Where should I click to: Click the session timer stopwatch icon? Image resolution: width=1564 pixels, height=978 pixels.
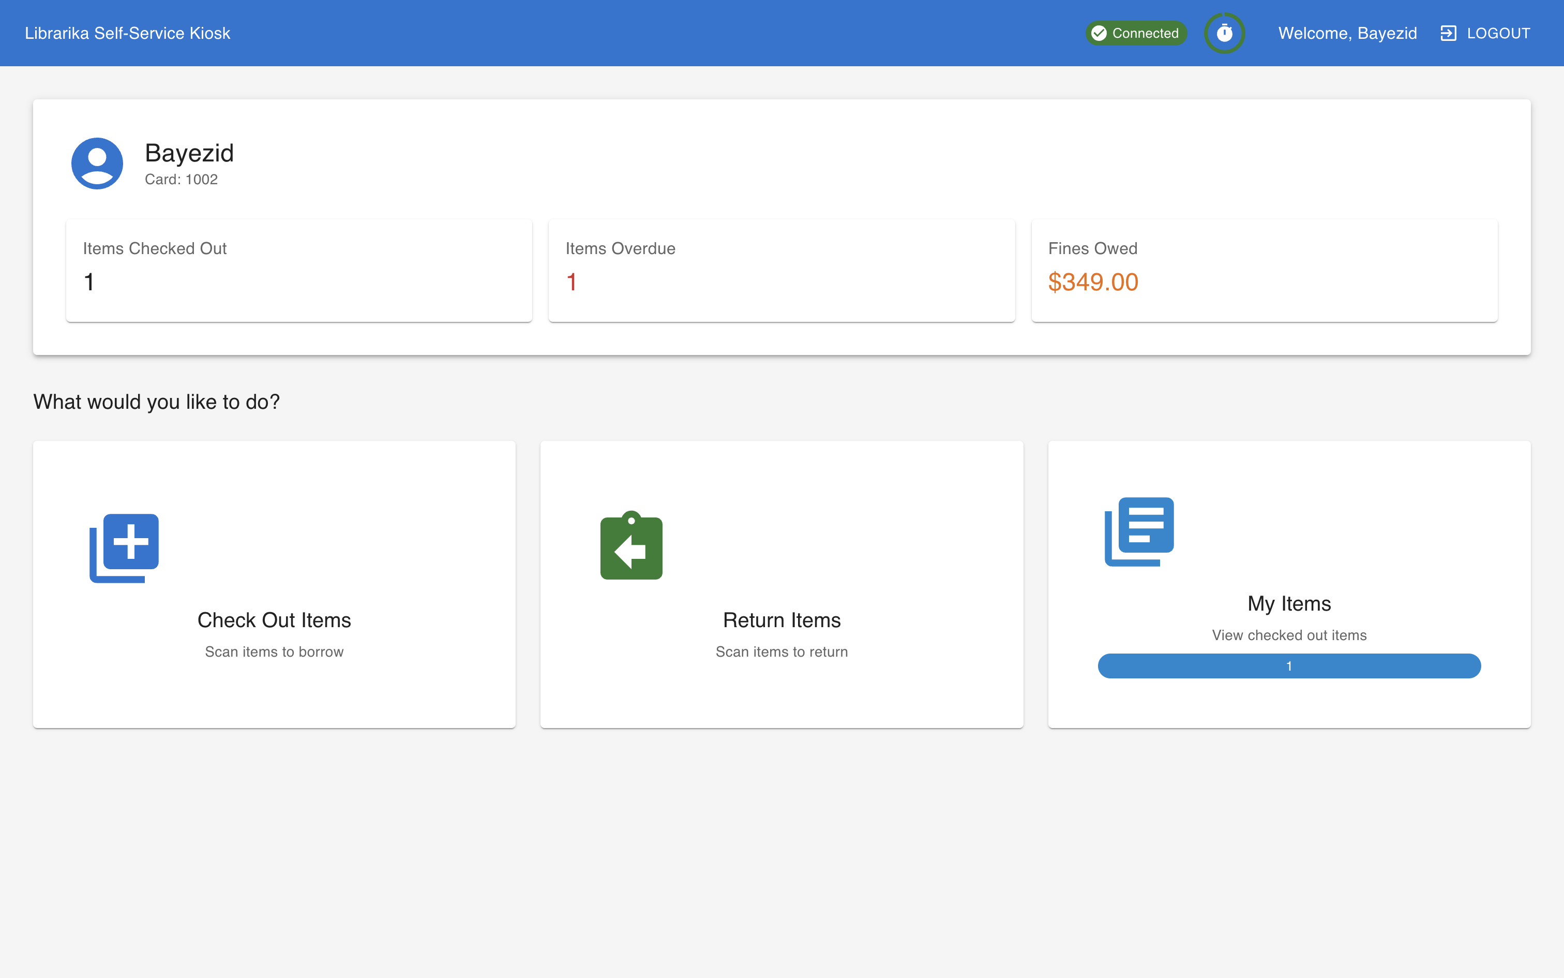[1225, 33]
